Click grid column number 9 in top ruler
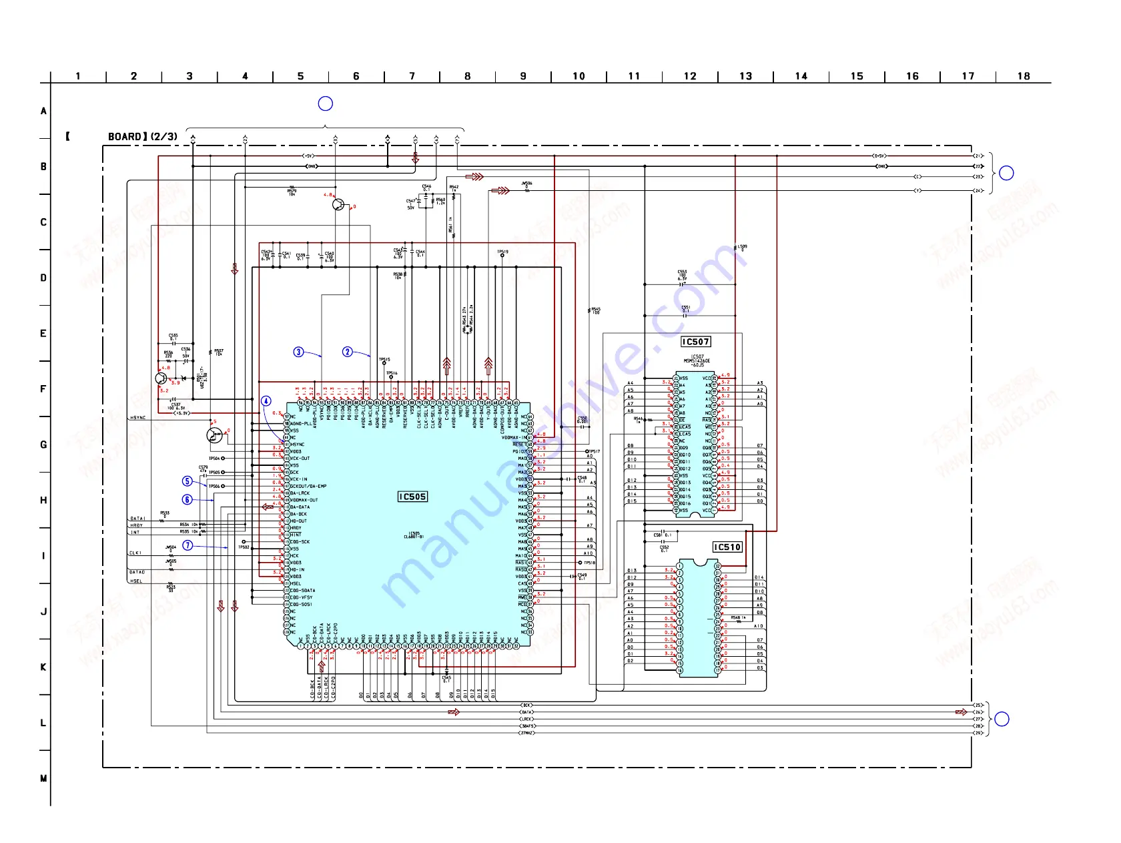The image size is (1121, 843). tap(523, 76)
